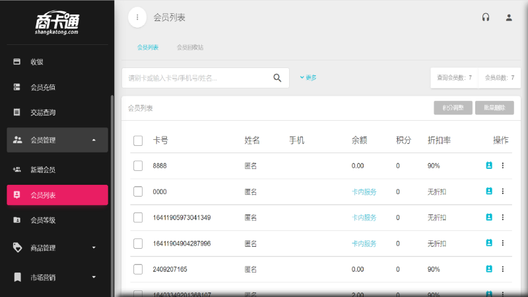Click the 会员总数: 7 counter
The image size is (528, 297).
point(500,78)
